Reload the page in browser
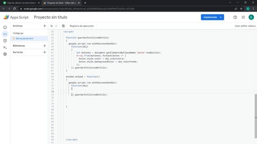Image resolution: width=257 pixels, height=144 pixels. pyautogui.click(x=14, y=9)
